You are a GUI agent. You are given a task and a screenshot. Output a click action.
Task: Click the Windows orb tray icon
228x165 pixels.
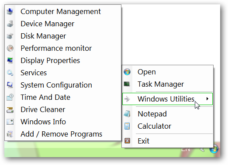[214, 149]
